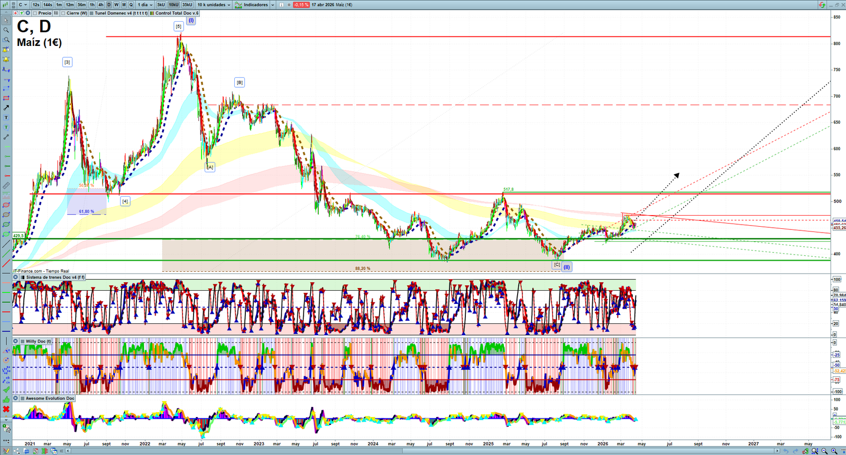Open the 10 k unidades dropdown
This screenshot has height=455, width=846.
pyautogui.click(x=214, y=5)
